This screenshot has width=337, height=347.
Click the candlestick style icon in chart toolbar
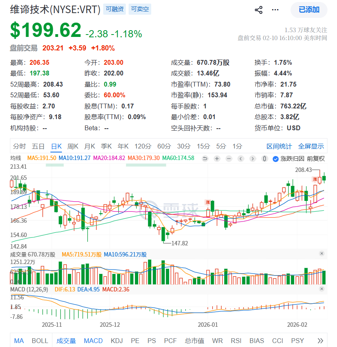point(264,158)
